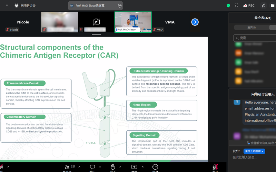
Task: Select the blurred camera video thumbnail
Action: 60,22
